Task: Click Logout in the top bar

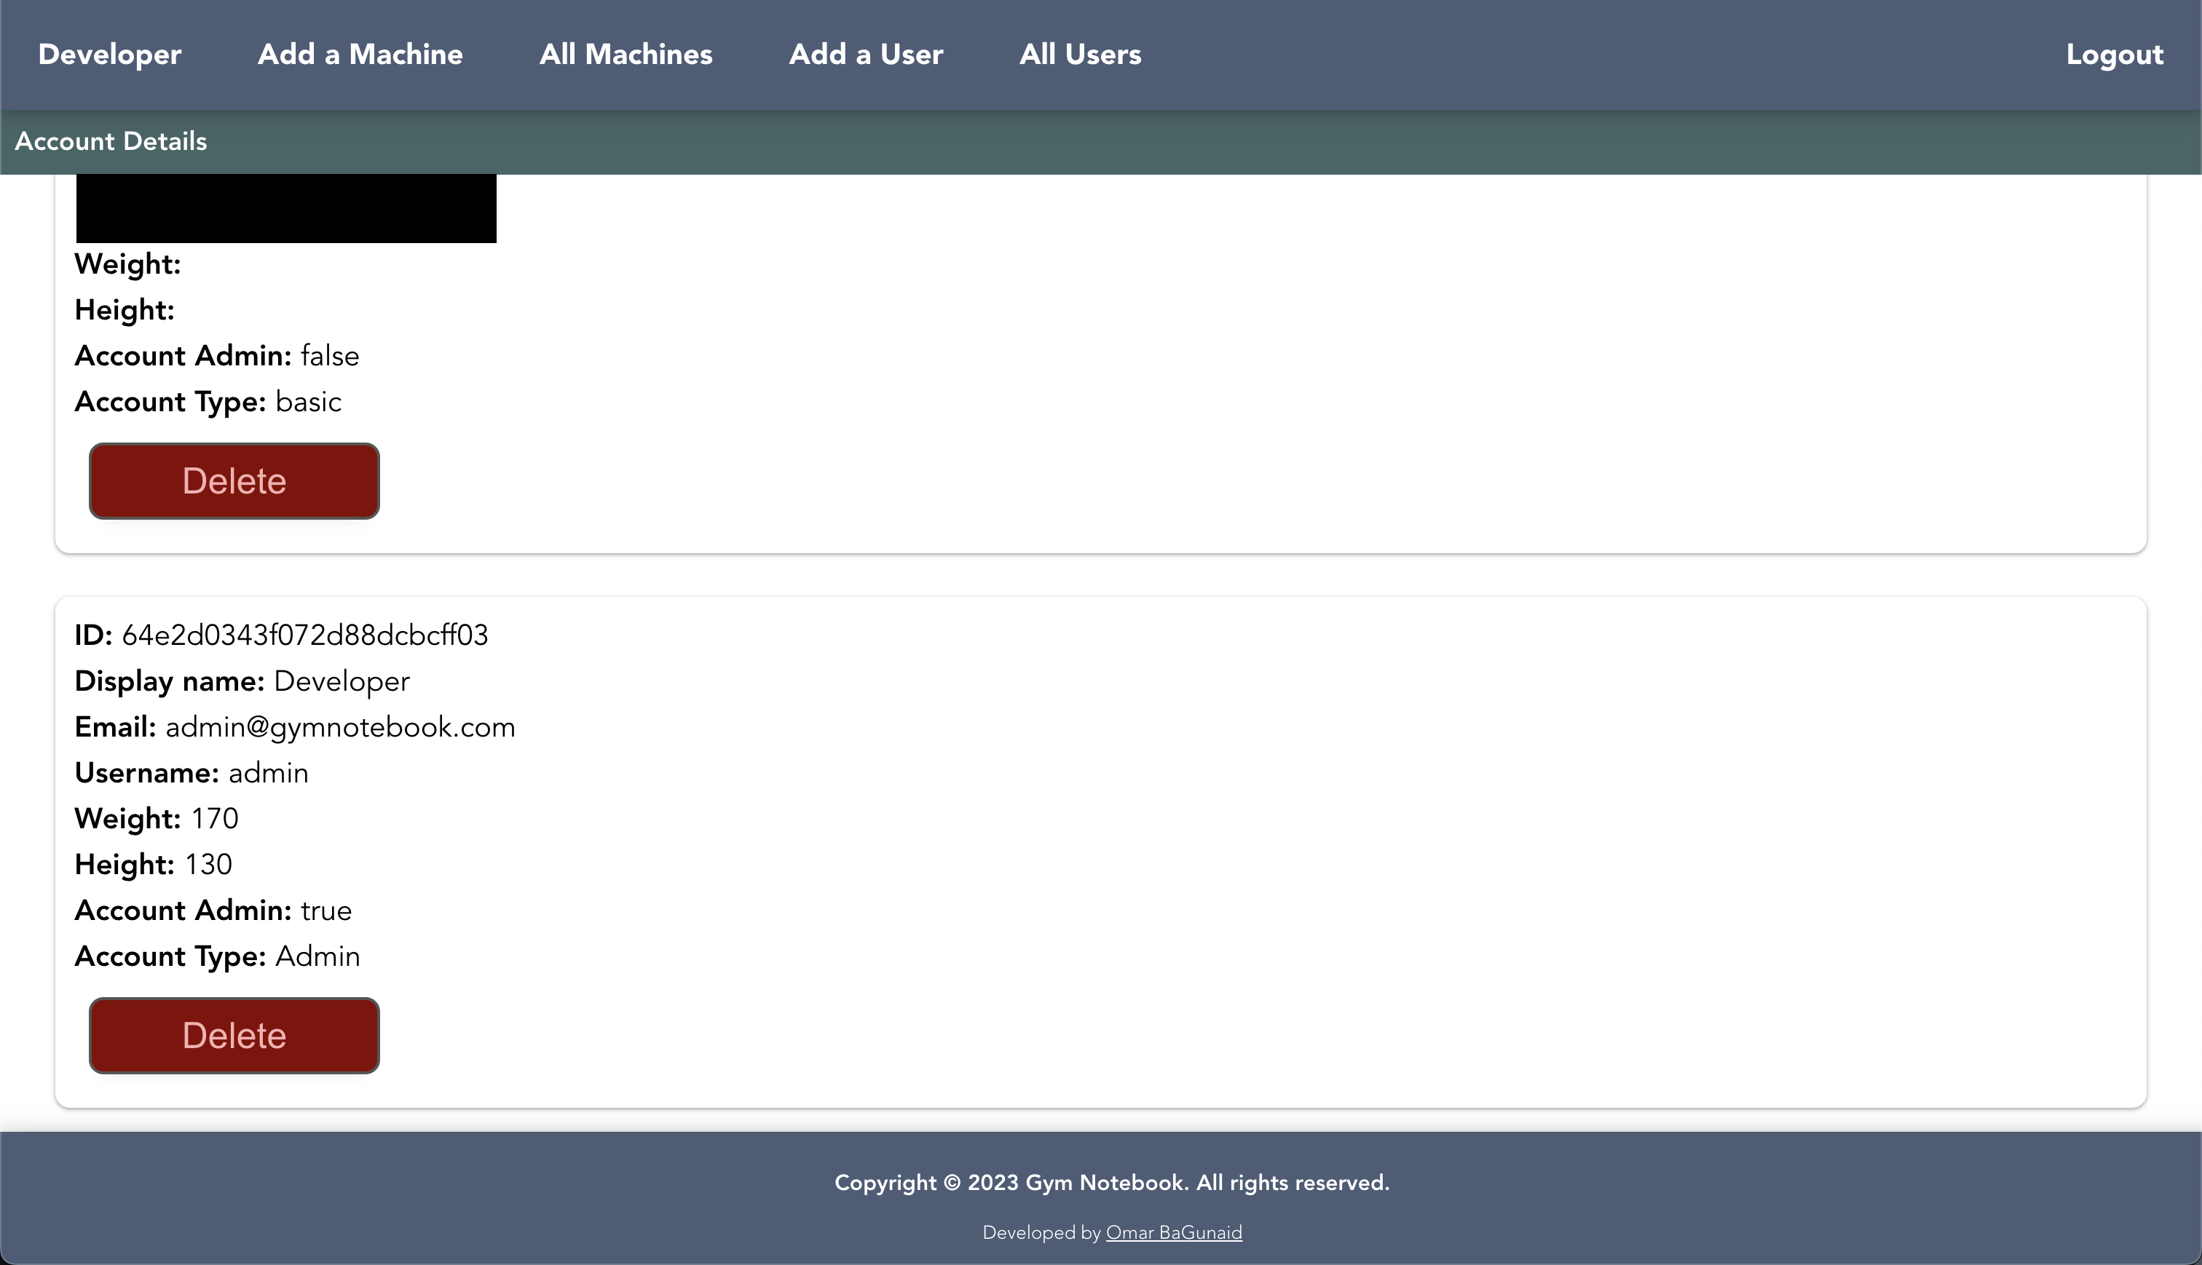Action: tap(2114, 55)
